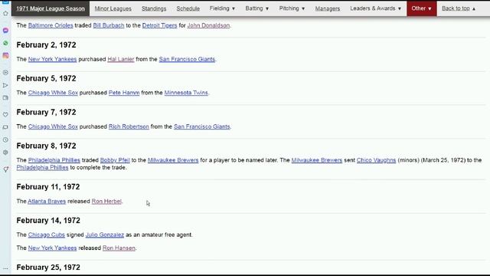490x276 pixels.
Task: Open bookmarks heart icon in the sidebar
Action: tap(5, 114)
